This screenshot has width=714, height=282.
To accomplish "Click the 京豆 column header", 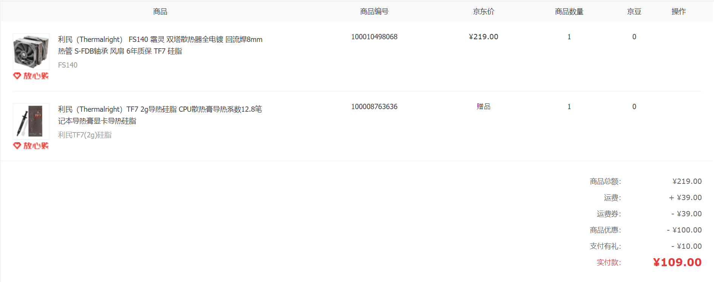I will click(634, 12).
